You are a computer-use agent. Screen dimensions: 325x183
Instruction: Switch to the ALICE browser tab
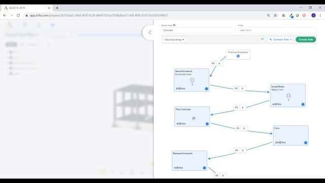point(27,8)
